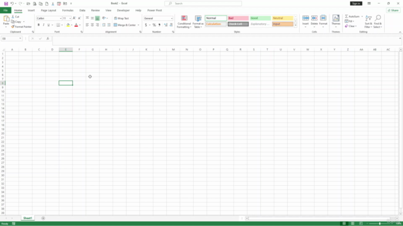Click the Share button
Image resolution: width=403 pixels, height=226 pixels.
(393, 11)
